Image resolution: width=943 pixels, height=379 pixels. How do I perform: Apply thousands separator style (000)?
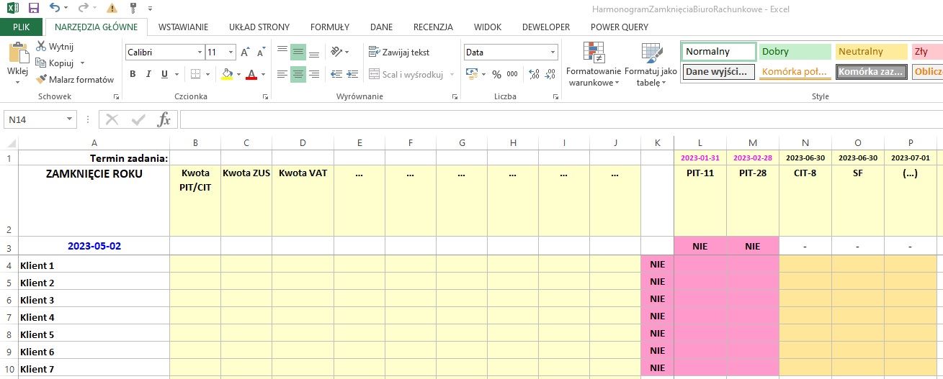pyautogui.click(x=512, y=74)
